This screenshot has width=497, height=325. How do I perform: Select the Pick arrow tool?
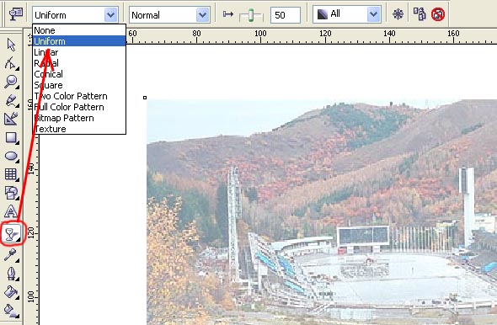click(x=12, y=45)
